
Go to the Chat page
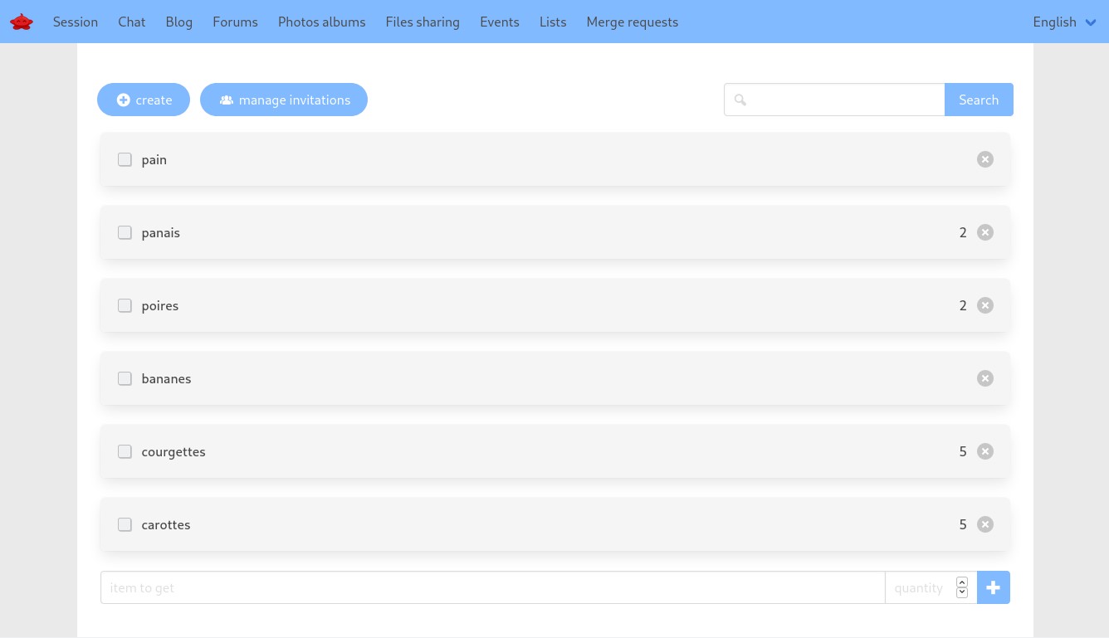(x=131, y=22)
